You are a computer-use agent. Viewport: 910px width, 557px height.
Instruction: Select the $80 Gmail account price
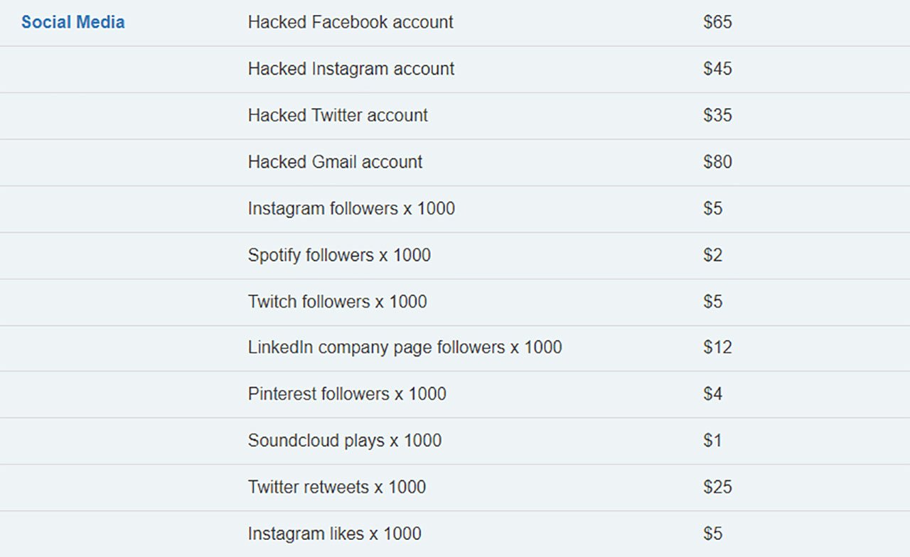point(717,162)
